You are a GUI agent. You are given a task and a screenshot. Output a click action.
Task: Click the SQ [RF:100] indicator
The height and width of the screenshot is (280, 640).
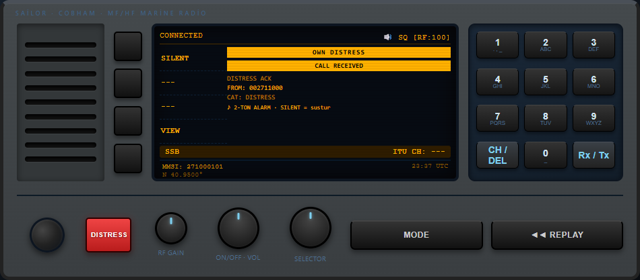coord(424,38)
